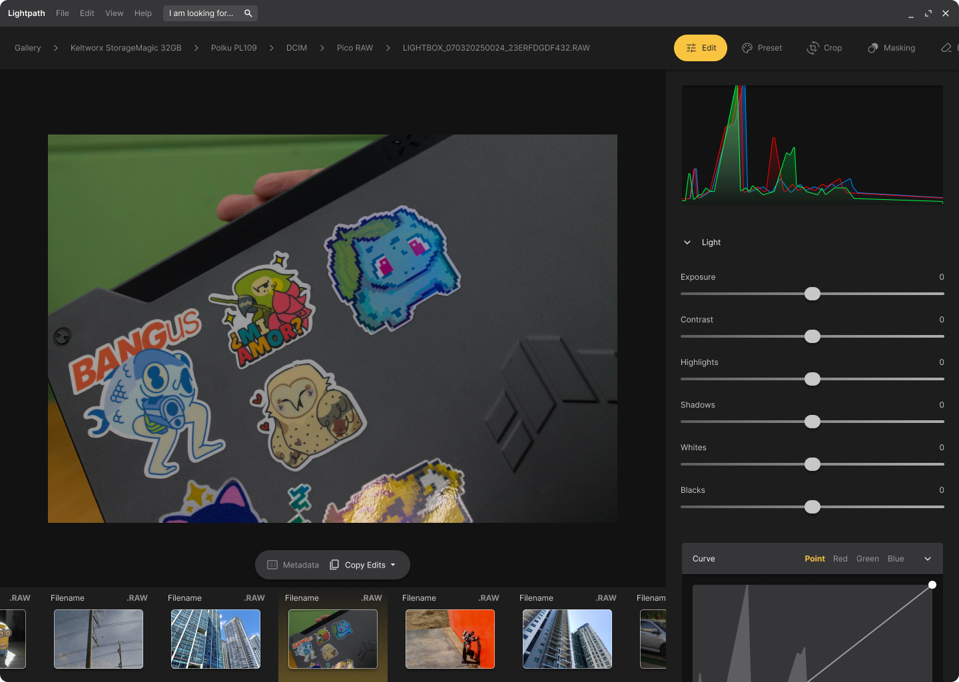Screen dimensions: 959x682
Task: Click the eraser icon in toolbar
Action: pyautogui.click(x=946, y=48)
